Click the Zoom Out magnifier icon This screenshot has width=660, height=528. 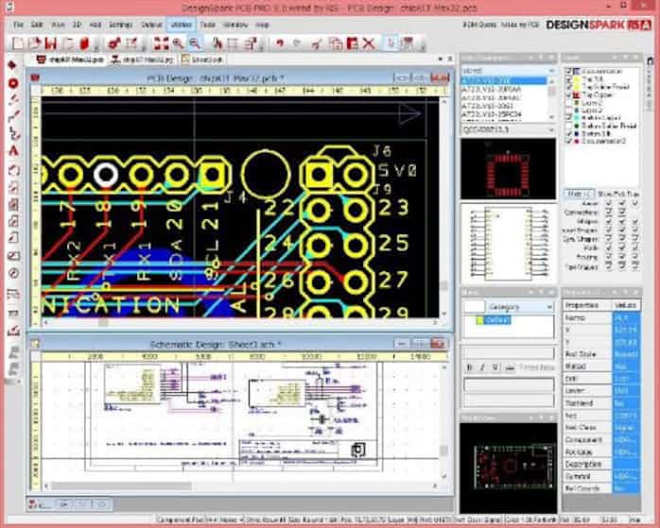pos(195,43)
